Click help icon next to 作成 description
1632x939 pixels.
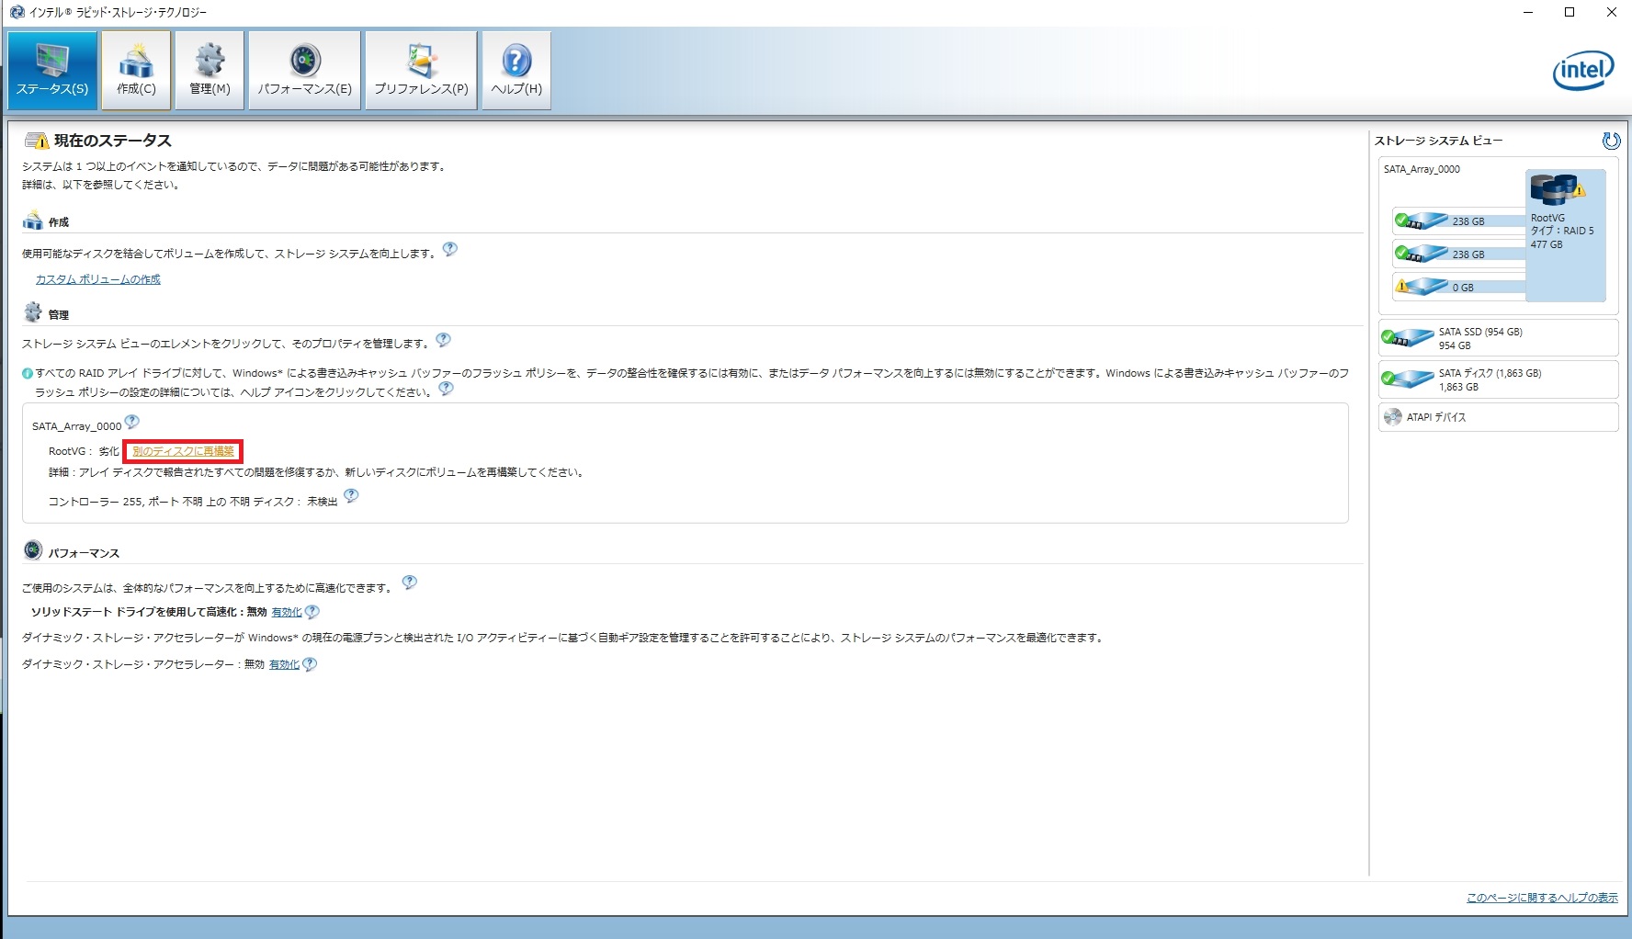point(450,249)
